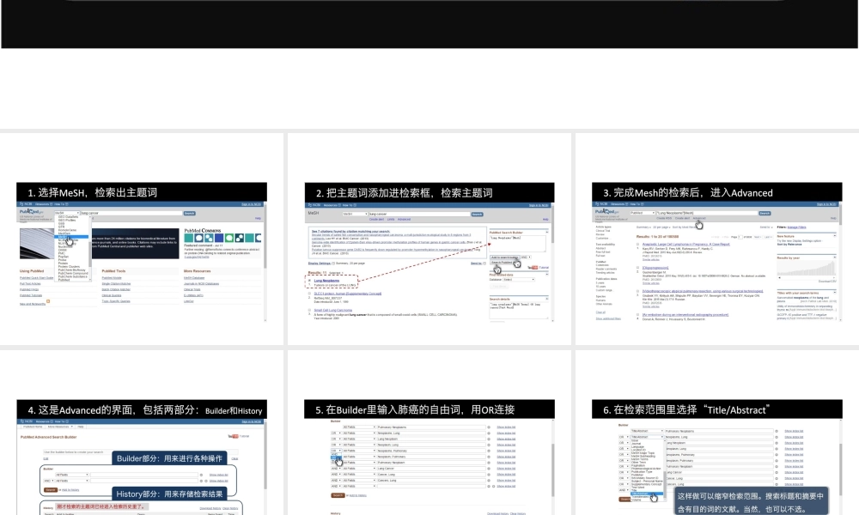Image resolution: width=859 pixels, height=515 pixels.
Task: Check the Oligoprogression result checkbox
Action: point(637,267)
